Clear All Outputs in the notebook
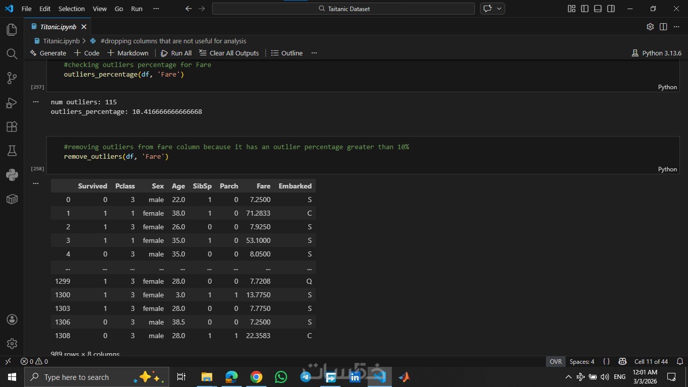The image size is (688, 387). [x=229, y=53]
